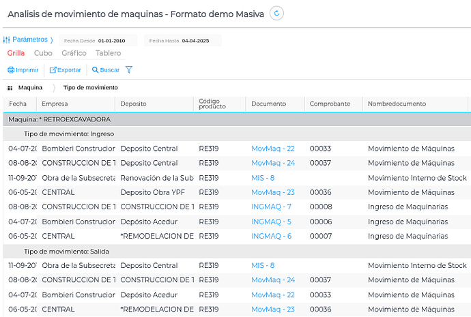471x317 pixels.
Task: Click the Exportar button
Action: [65, 70]
